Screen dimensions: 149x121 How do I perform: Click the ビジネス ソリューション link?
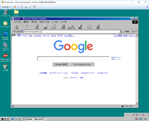[x=59, y=73]
